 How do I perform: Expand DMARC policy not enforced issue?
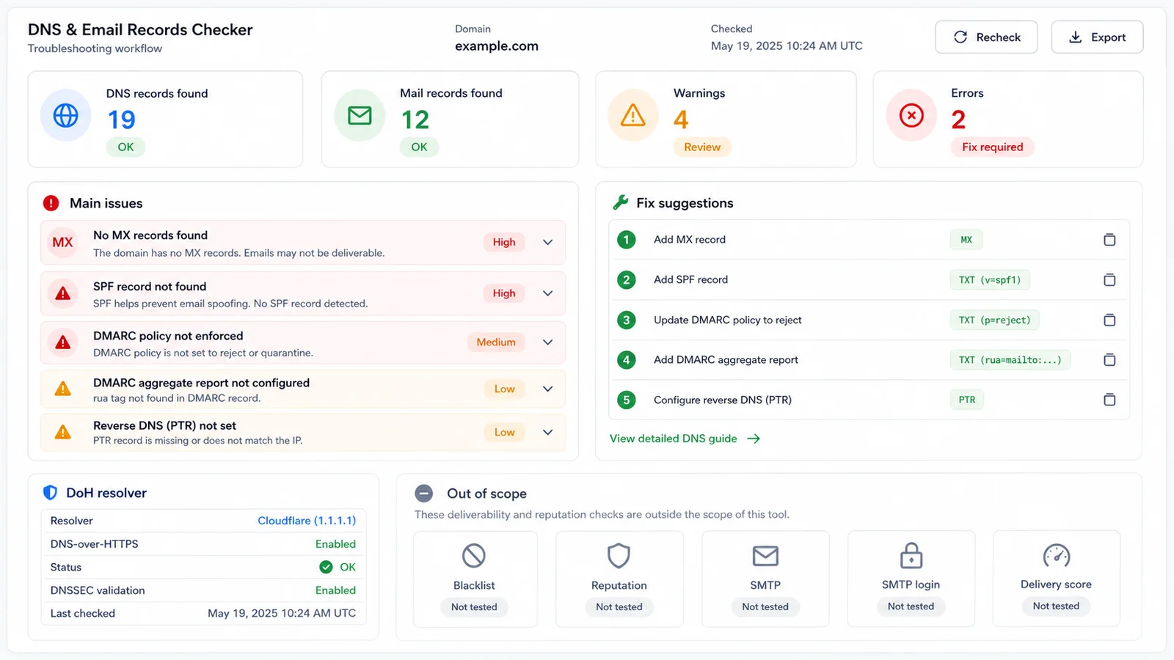(x=547, y=342)
